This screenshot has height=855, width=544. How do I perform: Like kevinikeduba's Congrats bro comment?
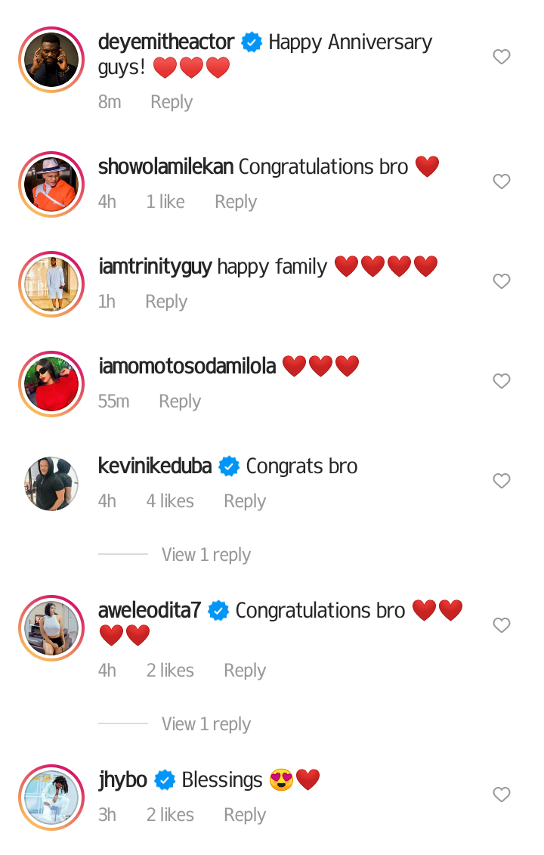click(501, 481)
